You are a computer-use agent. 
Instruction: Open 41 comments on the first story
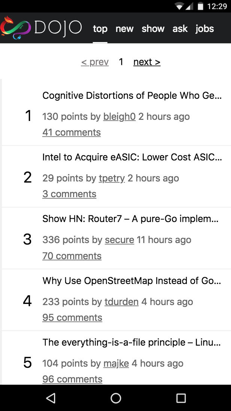pyautogui.click(x=71, y=132)
